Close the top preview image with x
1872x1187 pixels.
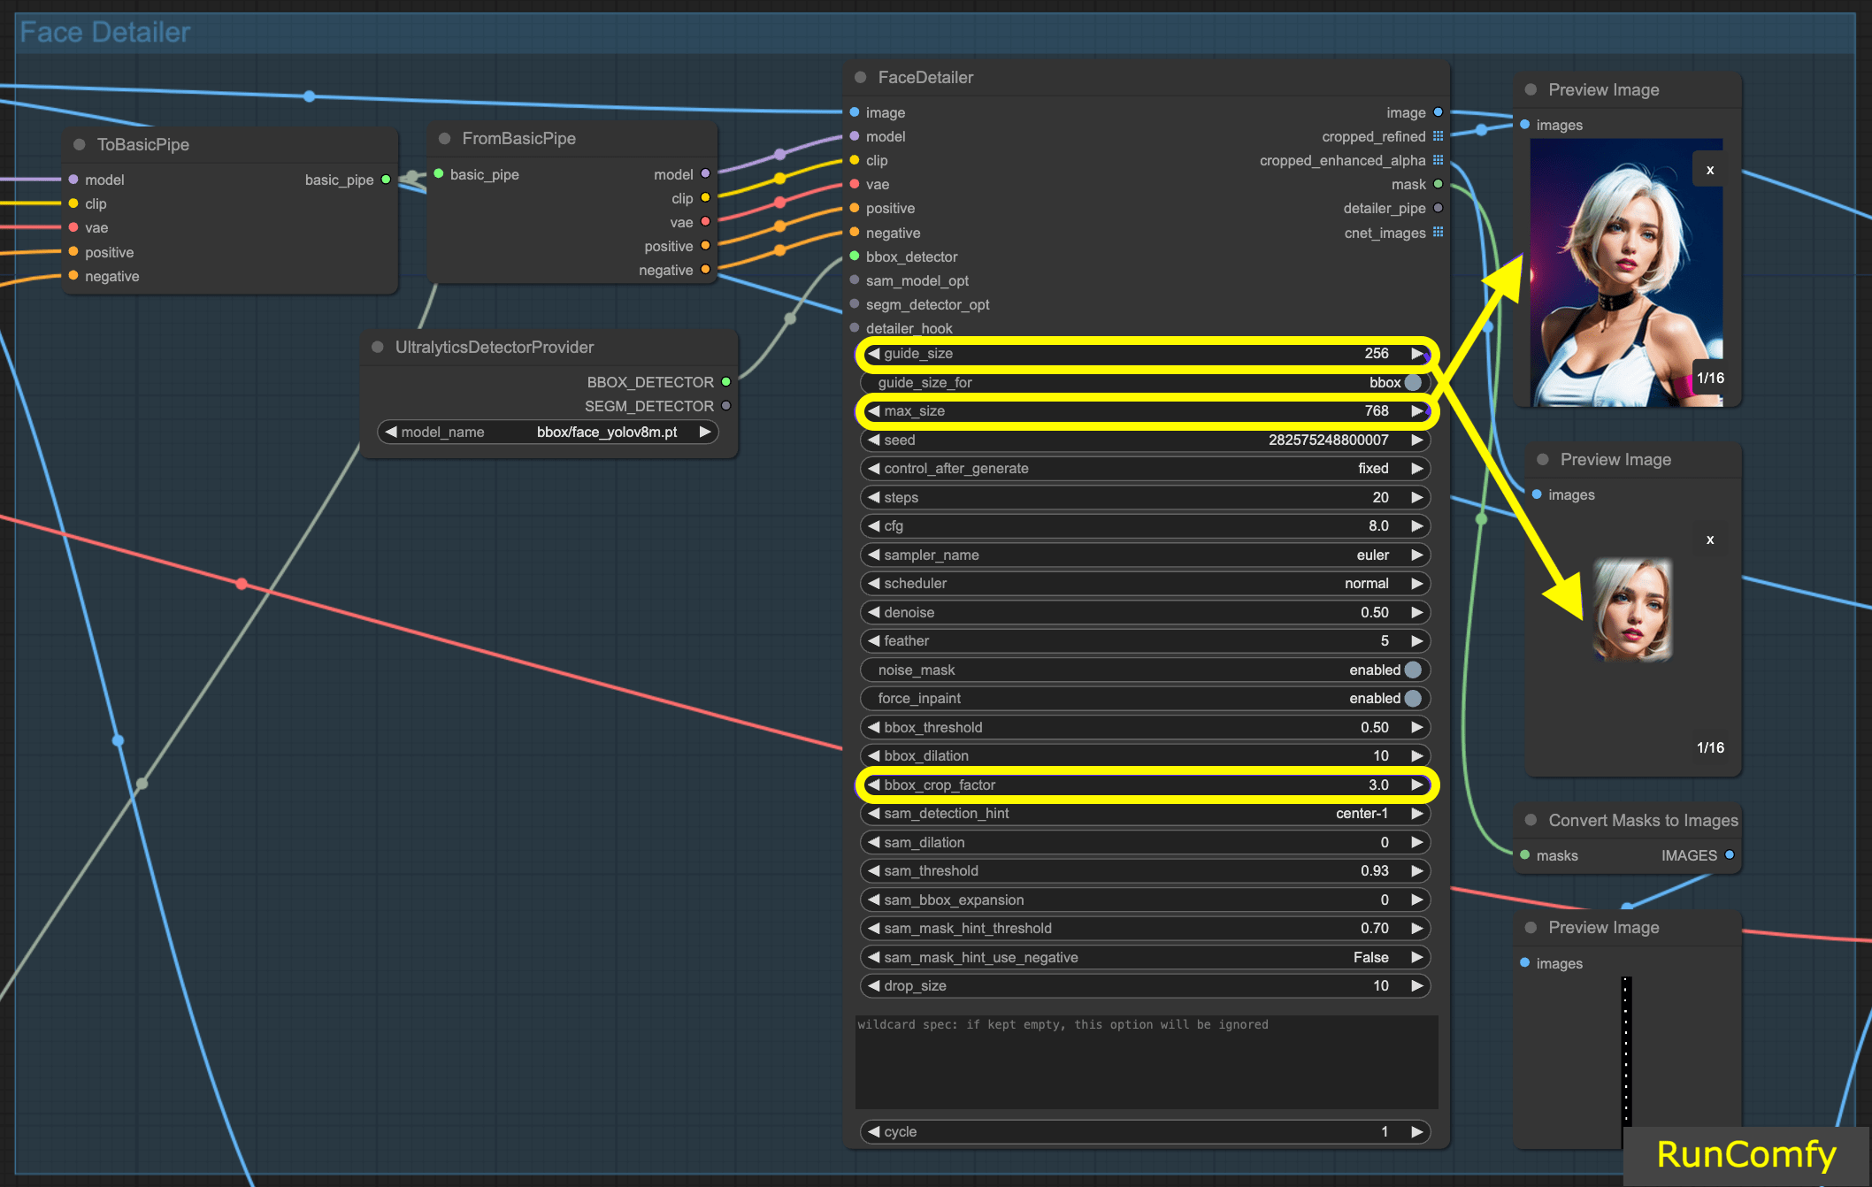point(1709,170)
